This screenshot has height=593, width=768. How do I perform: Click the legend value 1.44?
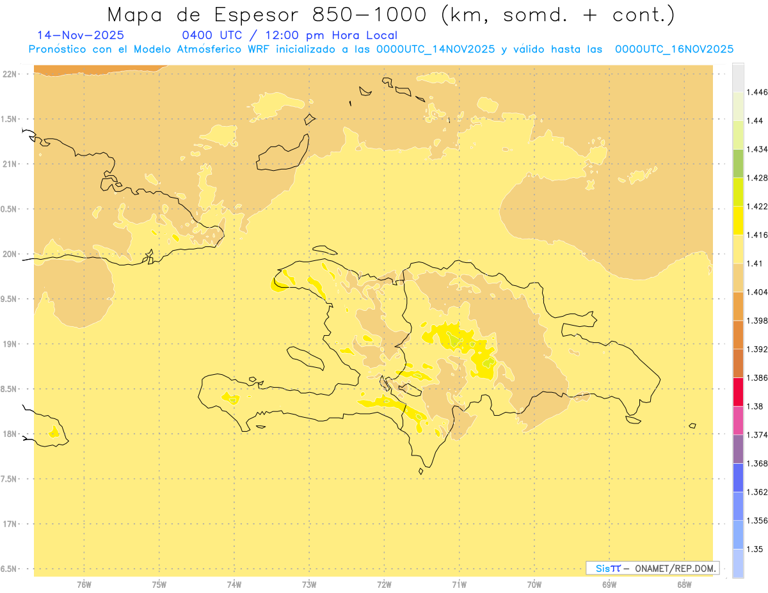(x=755, y=121)
